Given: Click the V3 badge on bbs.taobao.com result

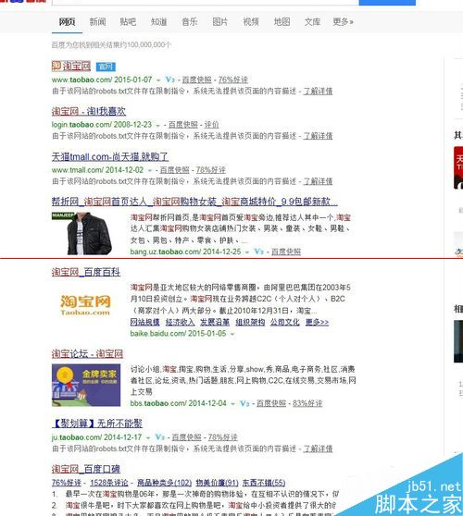Looking at the screenshot, I should [x=244, y=403].
